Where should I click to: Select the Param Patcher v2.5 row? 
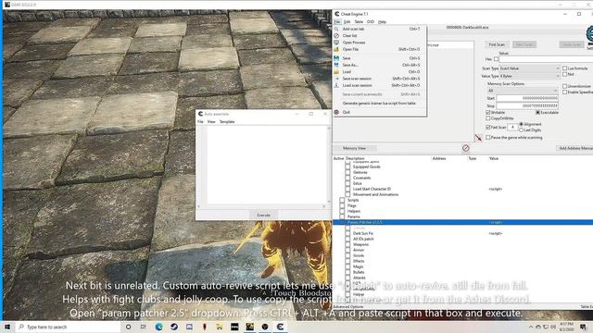[463, 222]
